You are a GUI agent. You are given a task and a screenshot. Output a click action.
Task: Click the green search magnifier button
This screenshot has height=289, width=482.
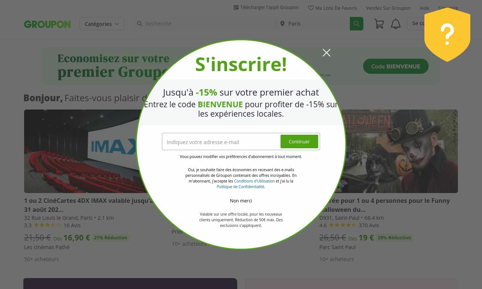pyautogui.click(x=356, y=24)
